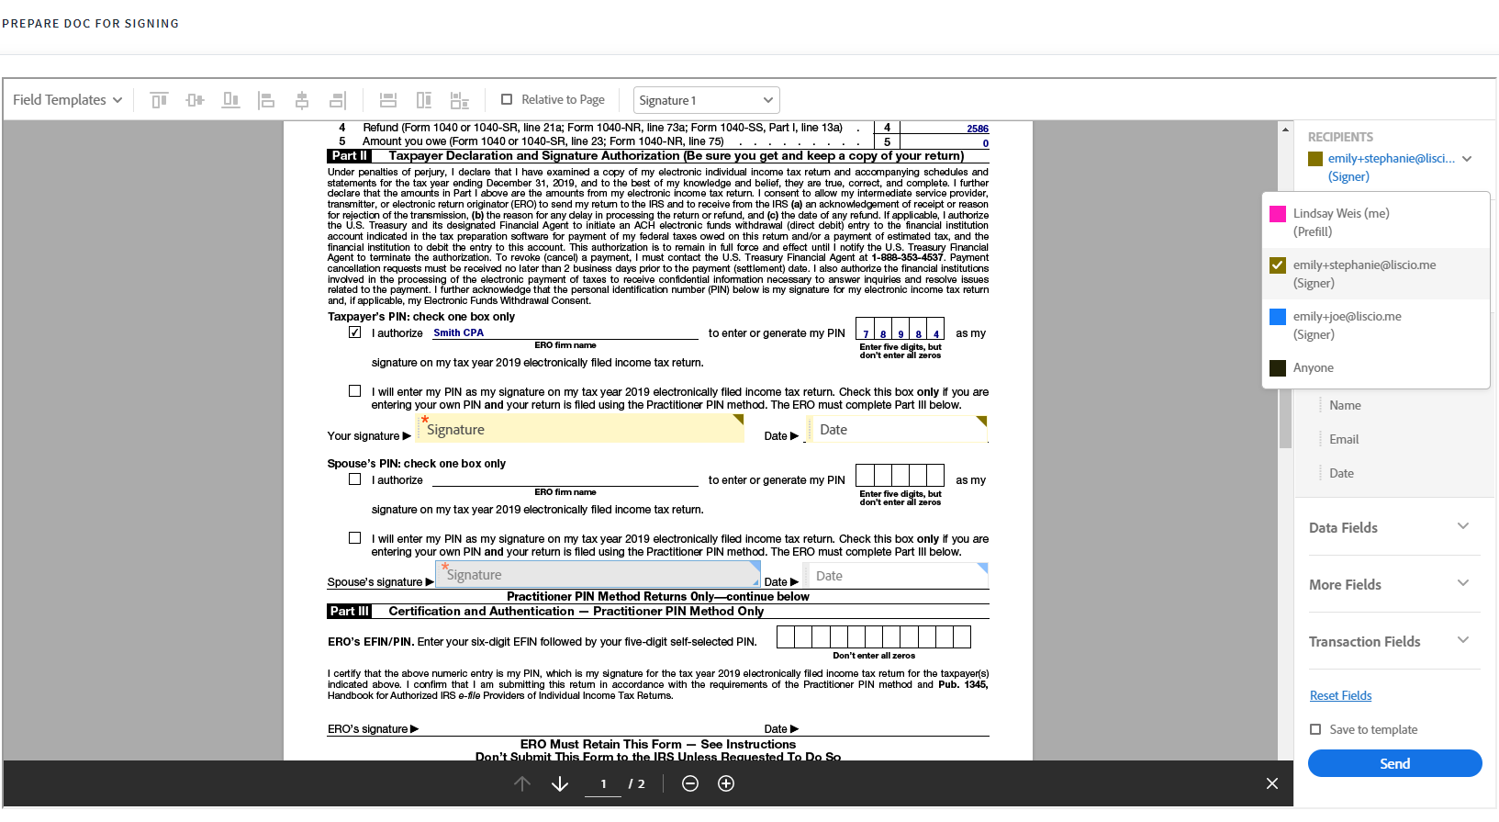Image resolution: width=1499 pixels, height=822 pixels.
Task: Click the spouse's Date field
Action: [x=896, y=576]
